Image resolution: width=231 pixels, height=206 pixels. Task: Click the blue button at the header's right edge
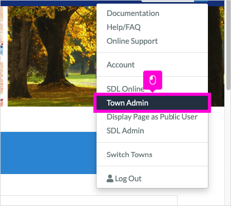tap(201, 1)
